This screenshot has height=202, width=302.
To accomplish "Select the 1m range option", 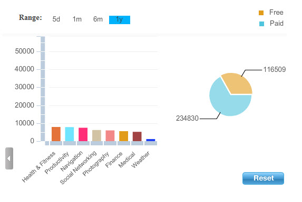I will [x=77, y=19].
